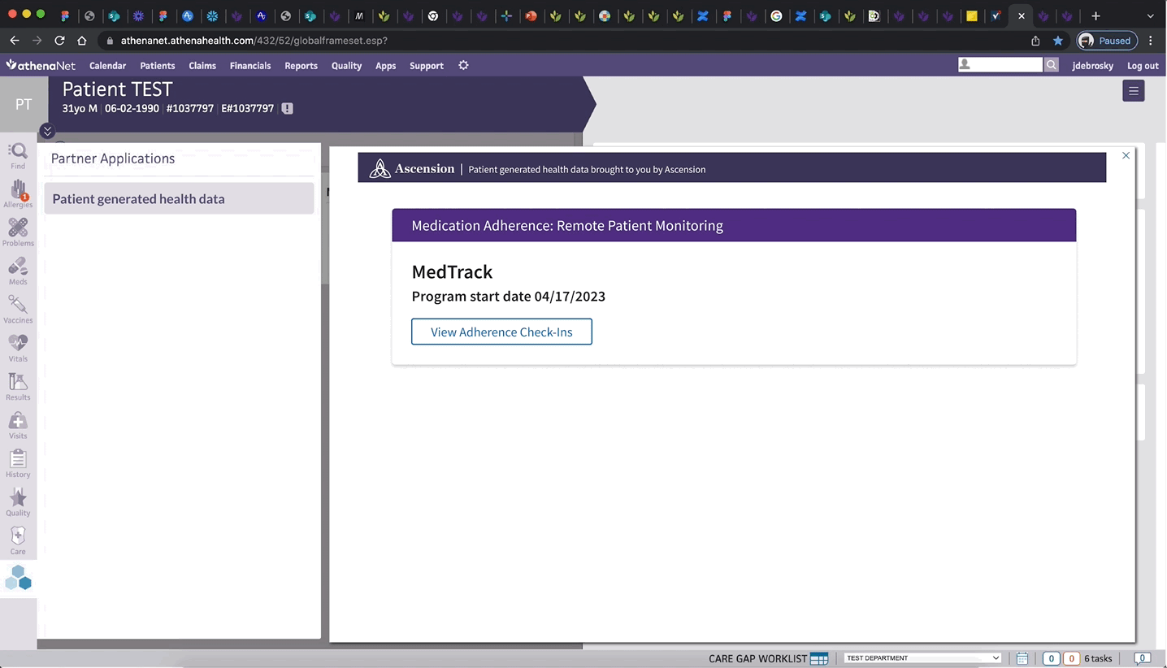This screenshot has height=668, width=1167.
Task: Open the hamburger menu in patient banner
Action: coord(1133,91)
